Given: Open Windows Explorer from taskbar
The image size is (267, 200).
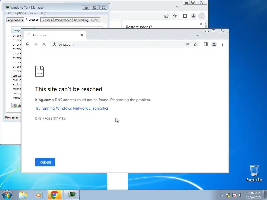Looking at the screenshot, I should point(23,195).
